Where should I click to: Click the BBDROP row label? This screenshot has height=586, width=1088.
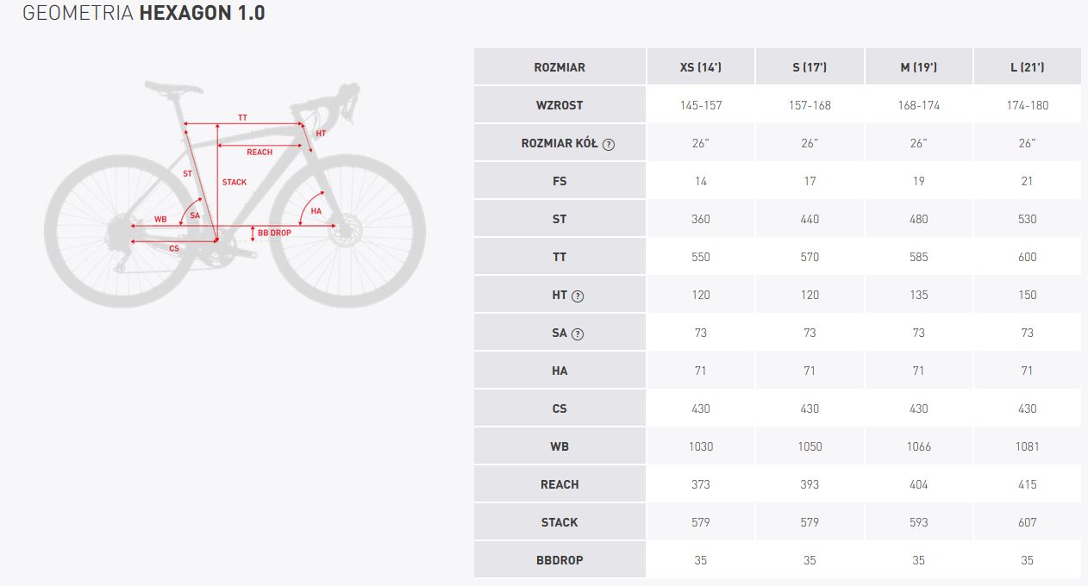[560, 560]
